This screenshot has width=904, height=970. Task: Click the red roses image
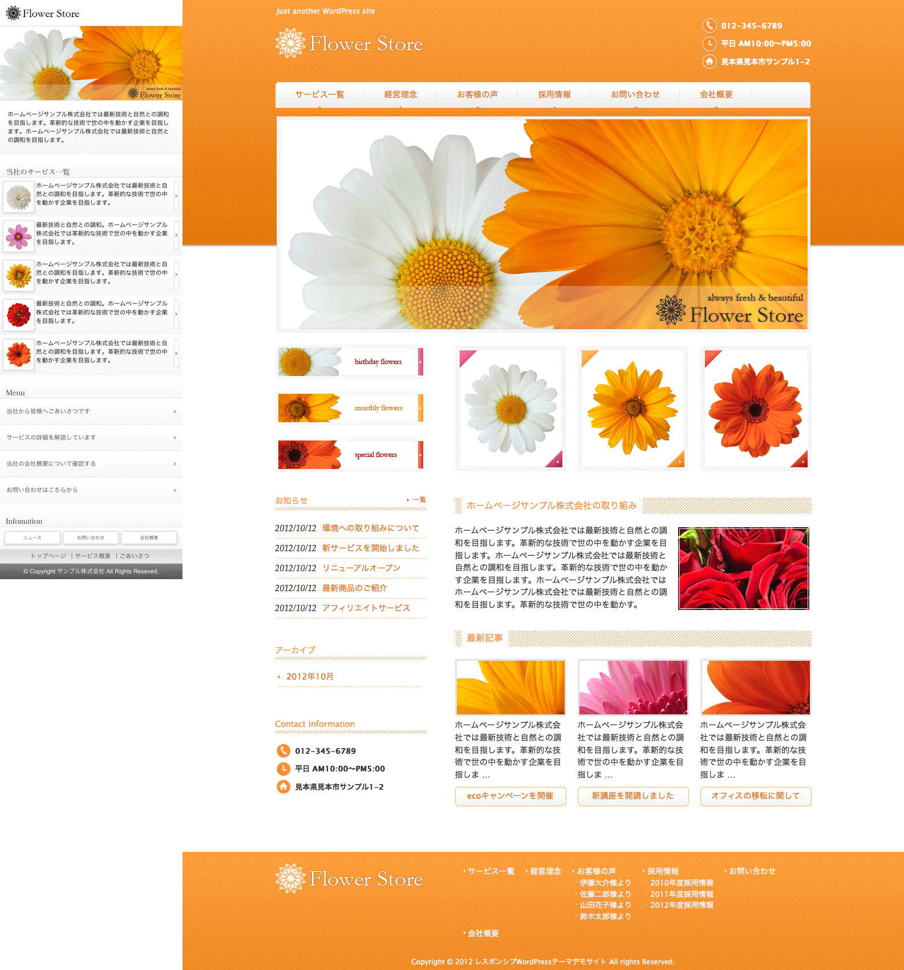tap(743, 568)
